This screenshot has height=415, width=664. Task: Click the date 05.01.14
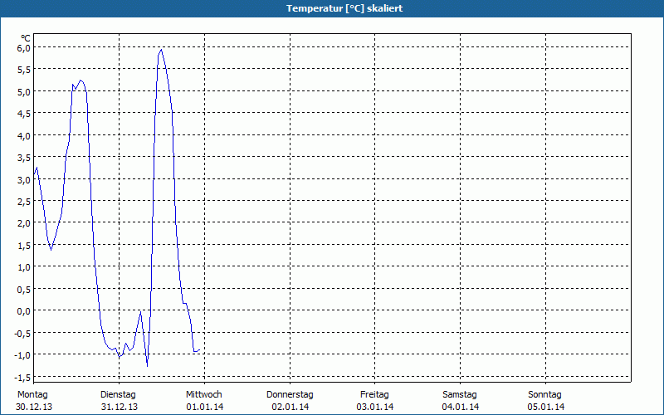pos(546,407)
